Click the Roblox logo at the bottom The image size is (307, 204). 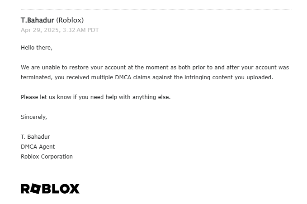(50, 189)
